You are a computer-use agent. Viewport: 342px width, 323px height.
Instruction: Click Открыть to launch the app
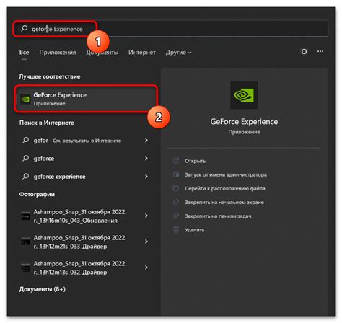pyautogui.click(x=195, y=161)
